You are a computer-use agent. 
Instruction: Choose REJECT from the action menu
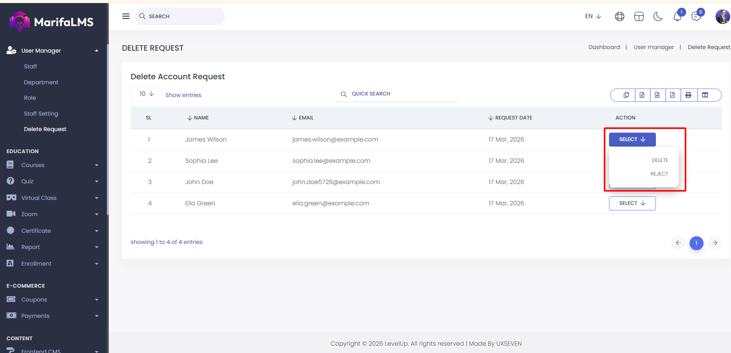[659, 174]
